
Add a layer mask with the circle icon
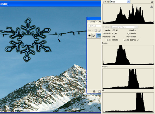[x=99, y=92]
